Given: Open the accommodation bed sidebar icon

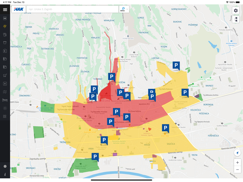Looking at the screenshot, I should pos(5,100).
